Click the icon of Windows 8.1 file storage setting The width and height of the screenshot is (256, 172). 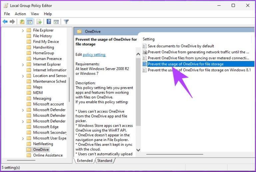tap(144, 70)
